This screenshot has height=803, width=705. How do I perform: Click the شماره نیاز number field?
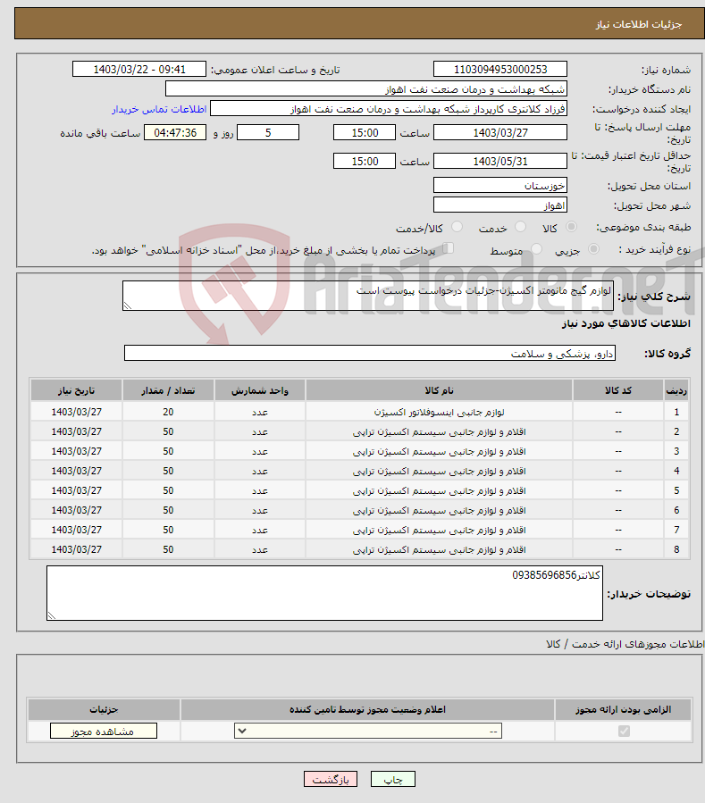click(x=500, y=69)
